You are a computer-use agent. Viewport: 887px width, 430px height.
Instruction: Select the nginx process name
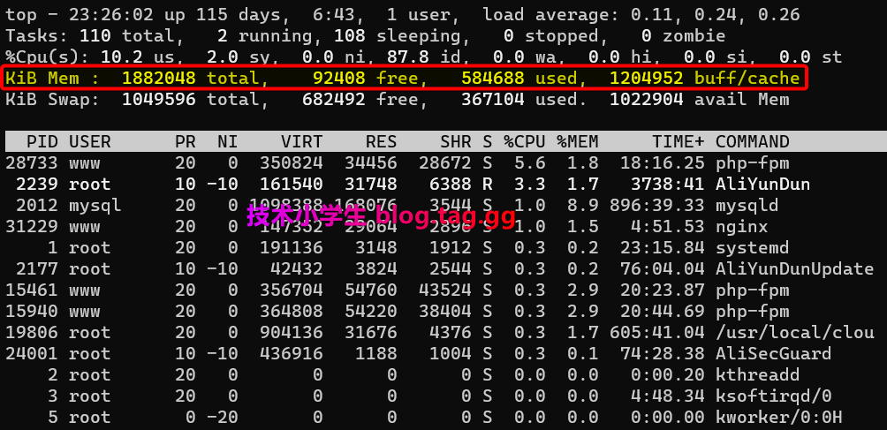coord(741,226)
